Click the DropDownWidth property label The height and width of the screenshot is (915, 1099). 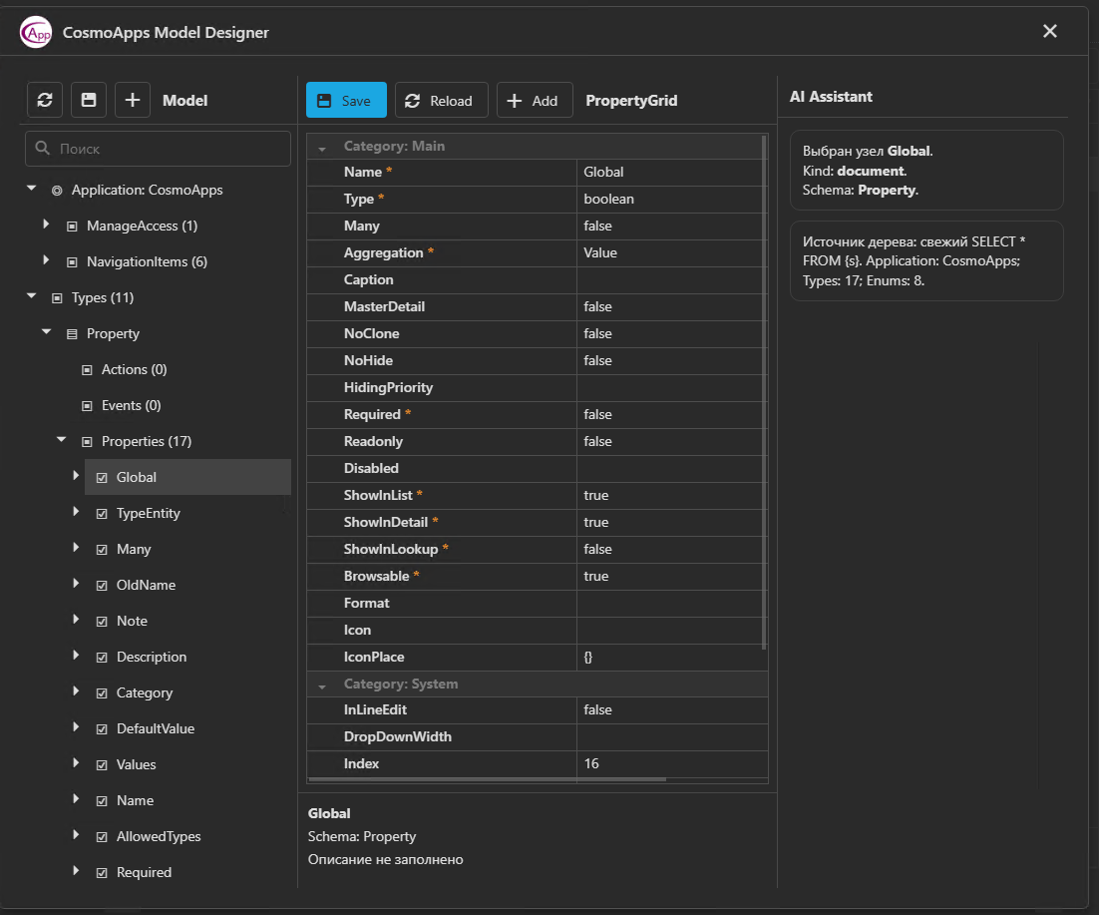click(x=397, y=737)
